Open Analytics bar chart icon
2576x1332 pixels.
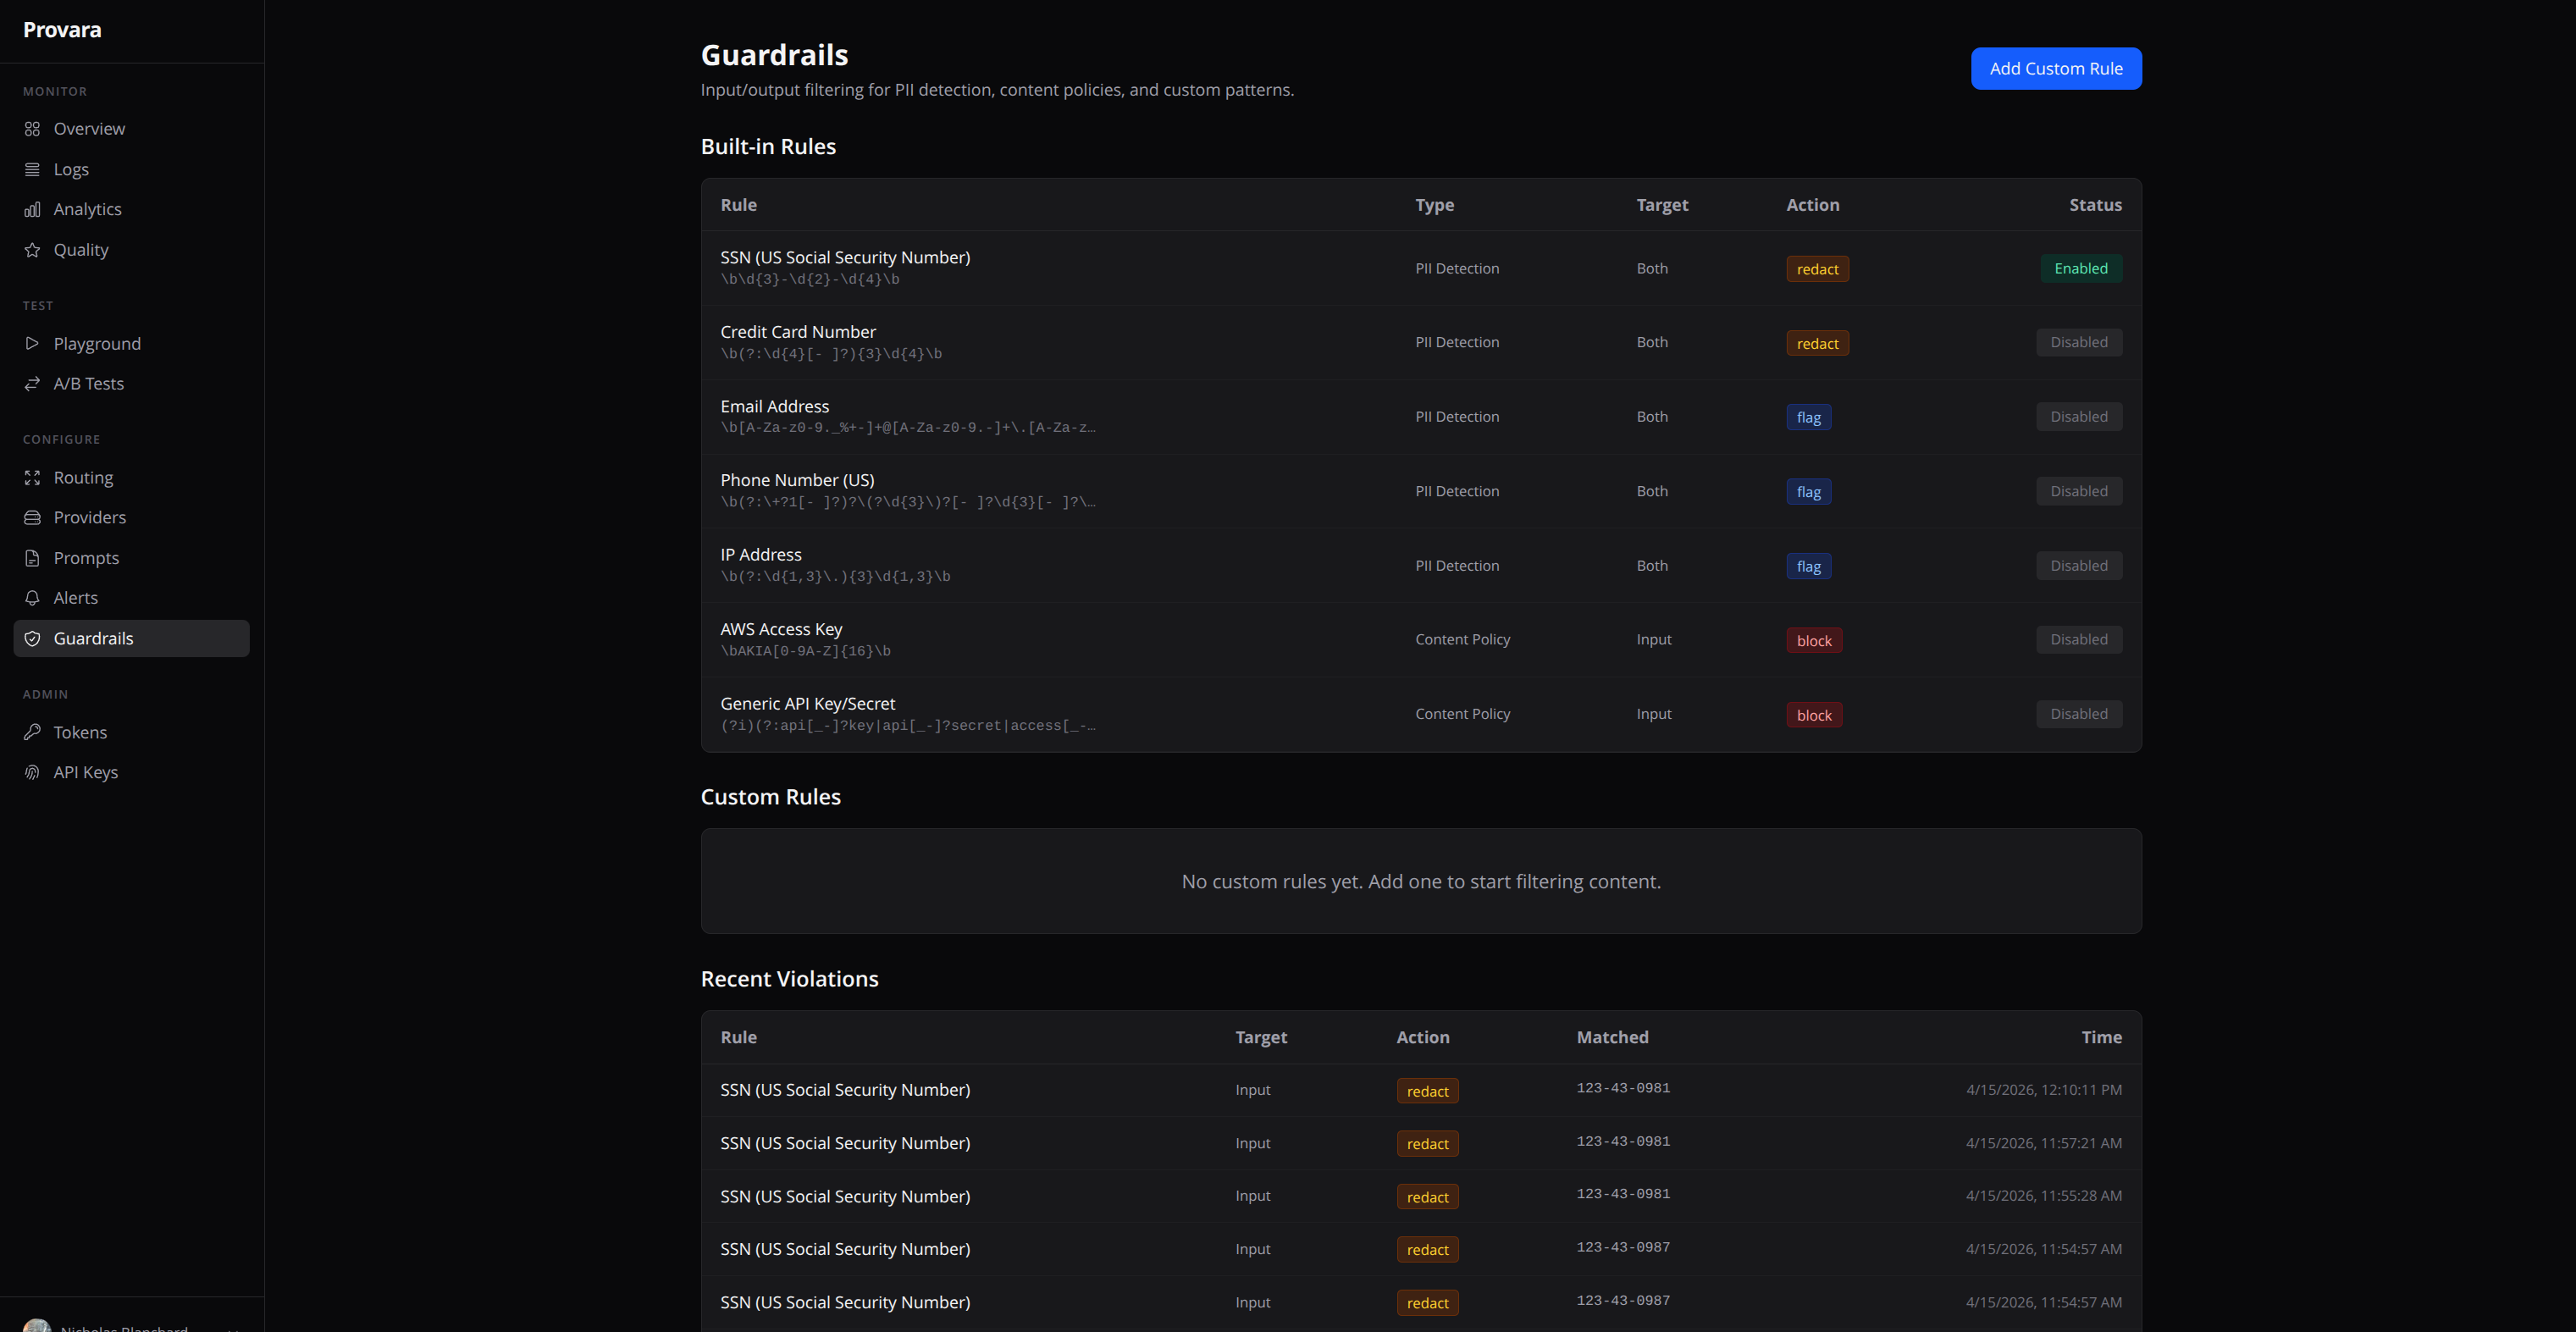click(32, 209)
